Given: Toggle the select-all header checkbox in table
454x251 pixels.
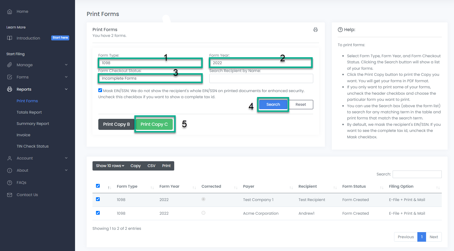Looking at the screenshot, I should click(x=98, y=186).
